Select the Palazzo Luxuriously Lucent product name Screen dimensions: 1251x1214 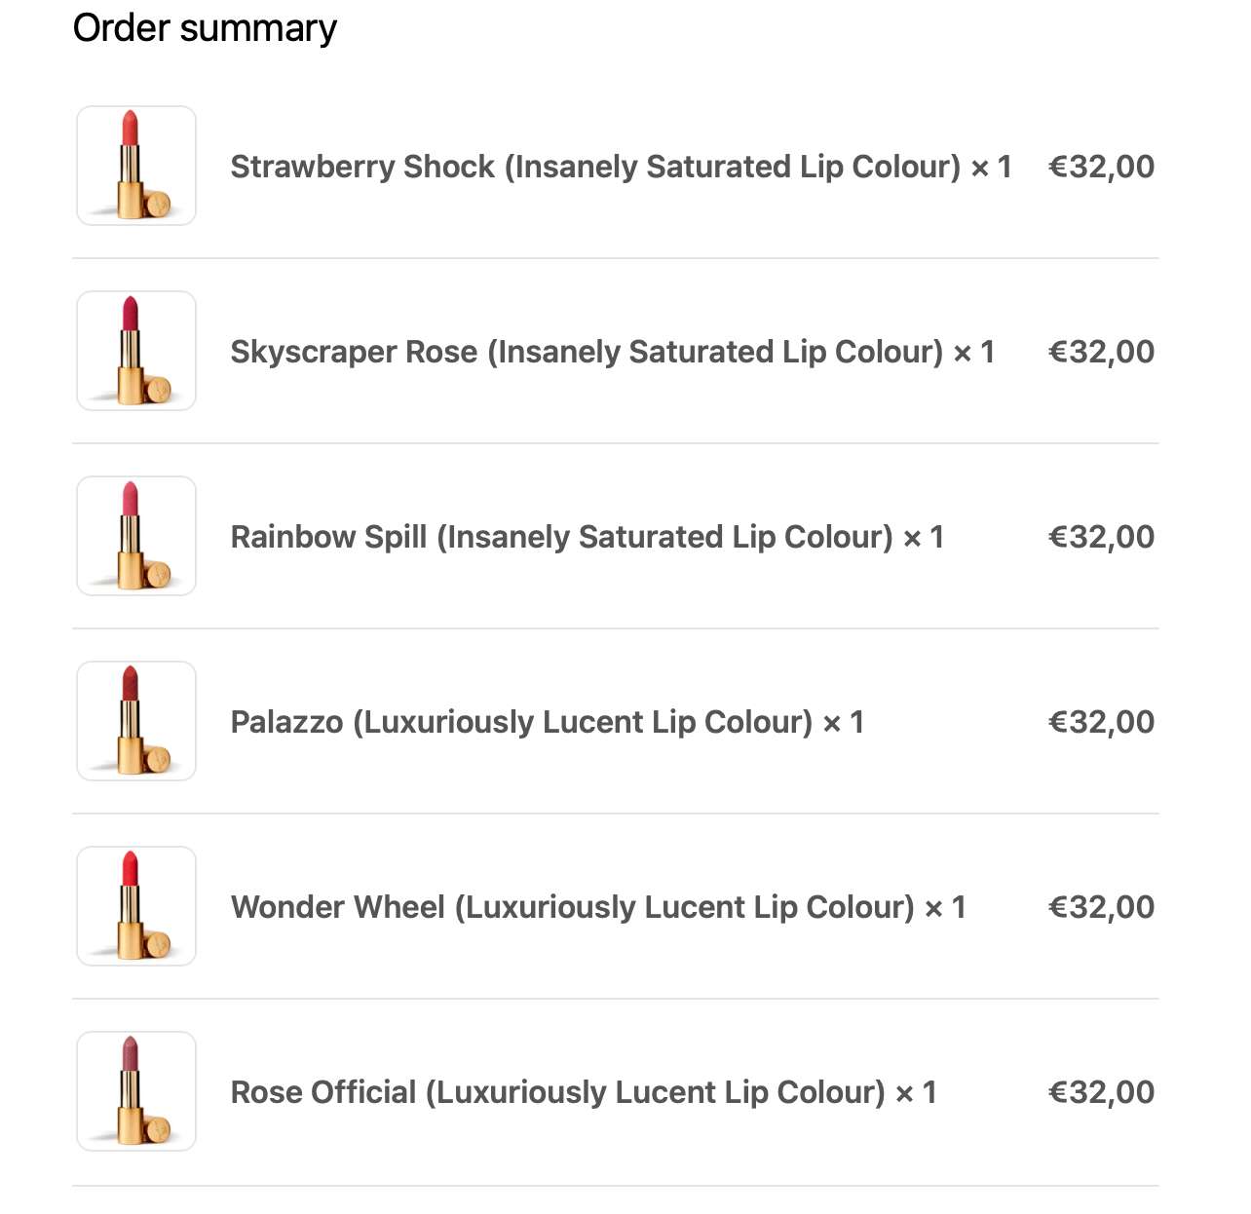click(547, 722)
